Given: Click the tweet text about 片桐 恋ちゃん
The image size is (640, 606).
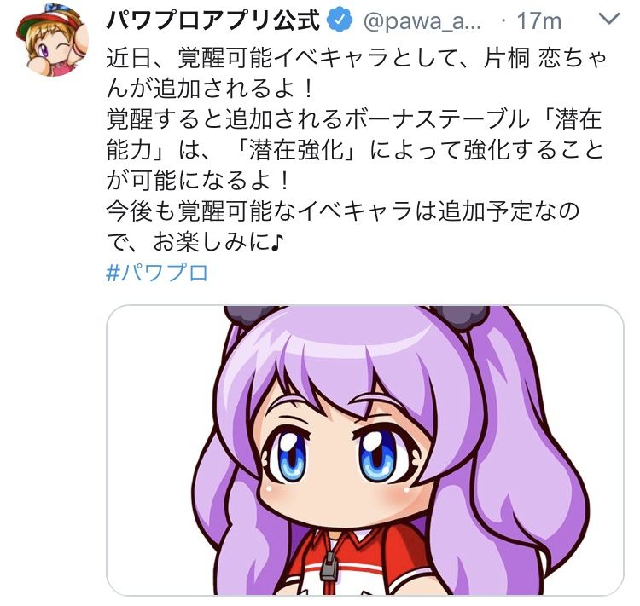Looking at the screenshot, I should click(x=355, y=151).
